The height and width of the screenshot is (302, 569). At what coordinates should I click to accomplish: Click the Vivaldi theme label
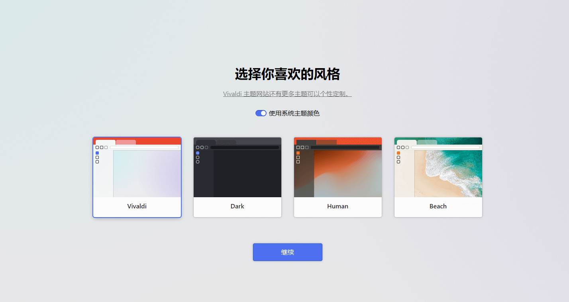click(137, 206)
